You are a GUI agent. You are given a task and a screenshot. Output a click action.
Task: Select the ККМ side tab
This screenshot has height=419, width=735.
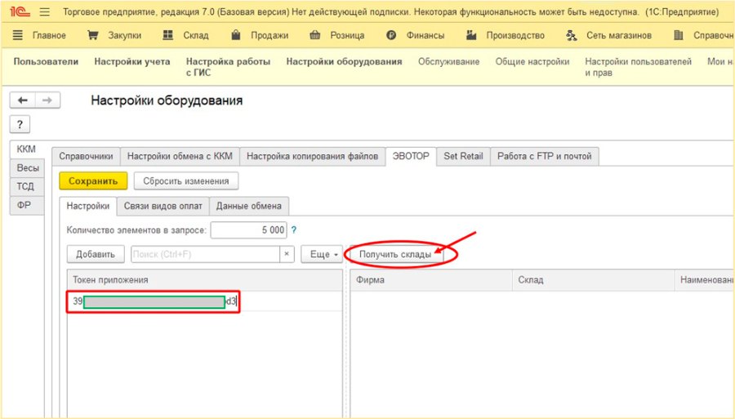click(x=26, y=149)
